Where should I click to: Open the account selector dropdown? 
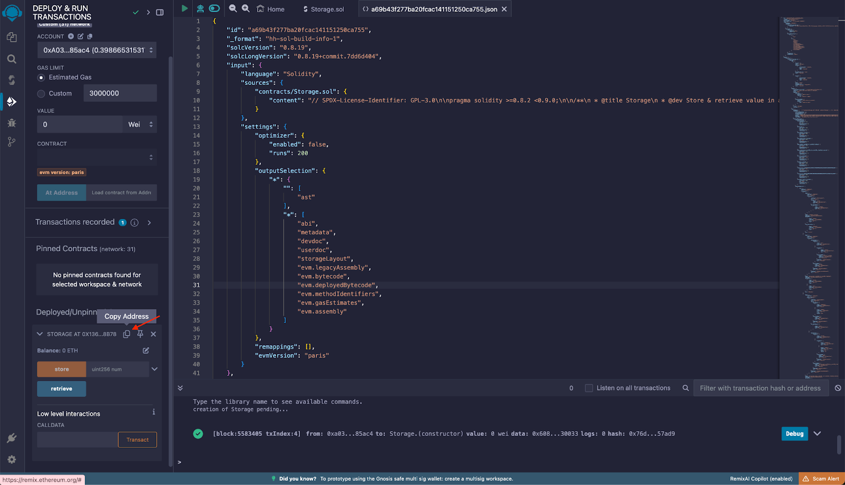click(x=97, y=50)
